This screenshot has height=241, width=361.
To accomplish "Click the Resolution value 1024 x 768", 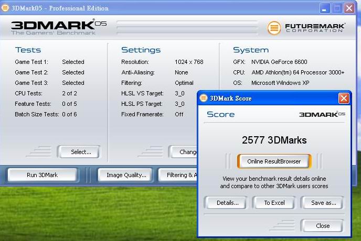I will [x=189, y=62].
